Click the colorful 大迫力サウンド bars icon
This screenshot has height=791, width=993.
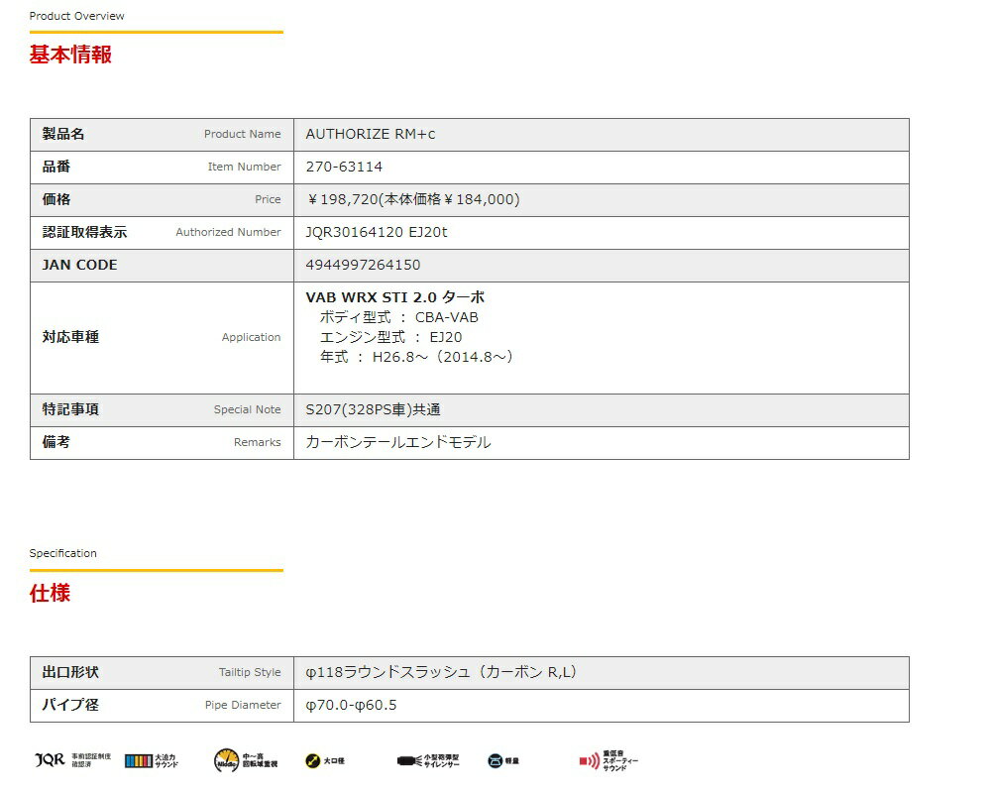pyautogui.click(x=138, y=760)
